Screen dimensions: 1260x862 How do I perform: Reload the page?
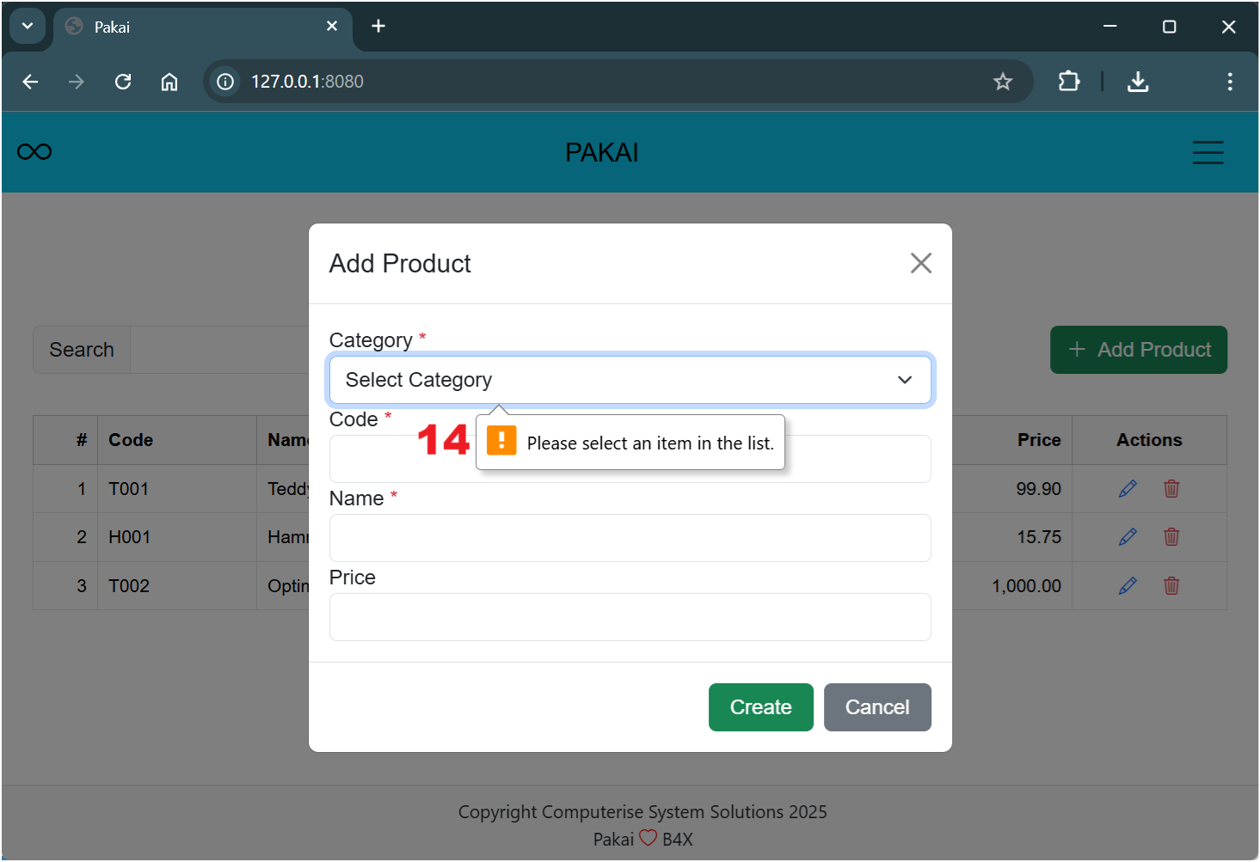tap(123, 82)
